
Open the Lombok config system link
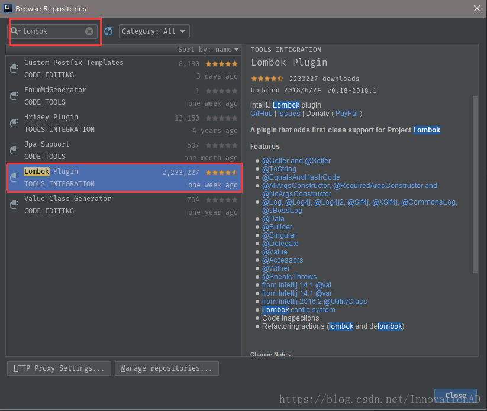pos(298,310)
